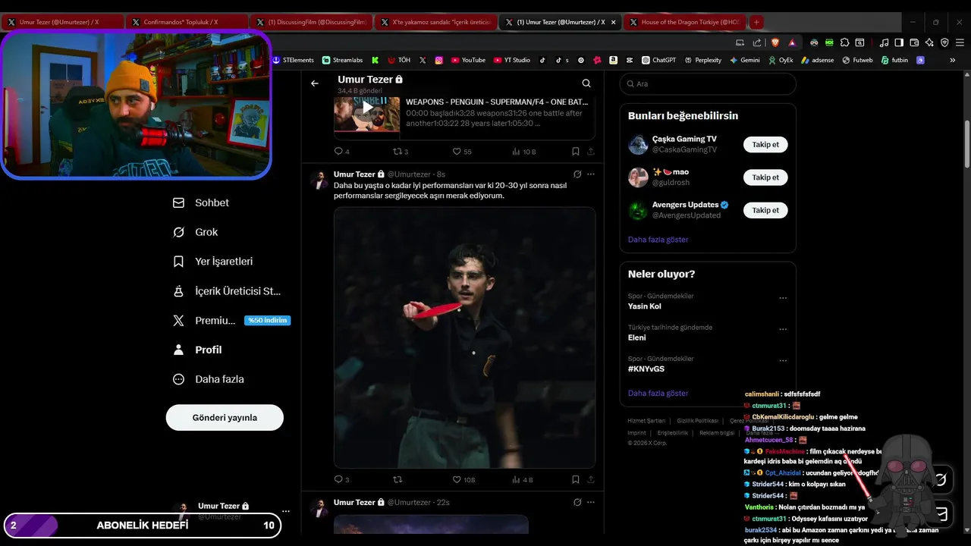Like the video tweet showing 55 likes

[462, 151]
